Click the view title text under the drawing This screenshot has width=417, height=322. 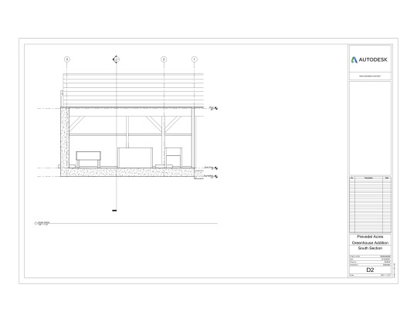44,223
